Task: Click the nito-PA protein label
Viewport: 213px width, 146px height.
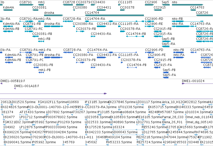Action: 179,55
